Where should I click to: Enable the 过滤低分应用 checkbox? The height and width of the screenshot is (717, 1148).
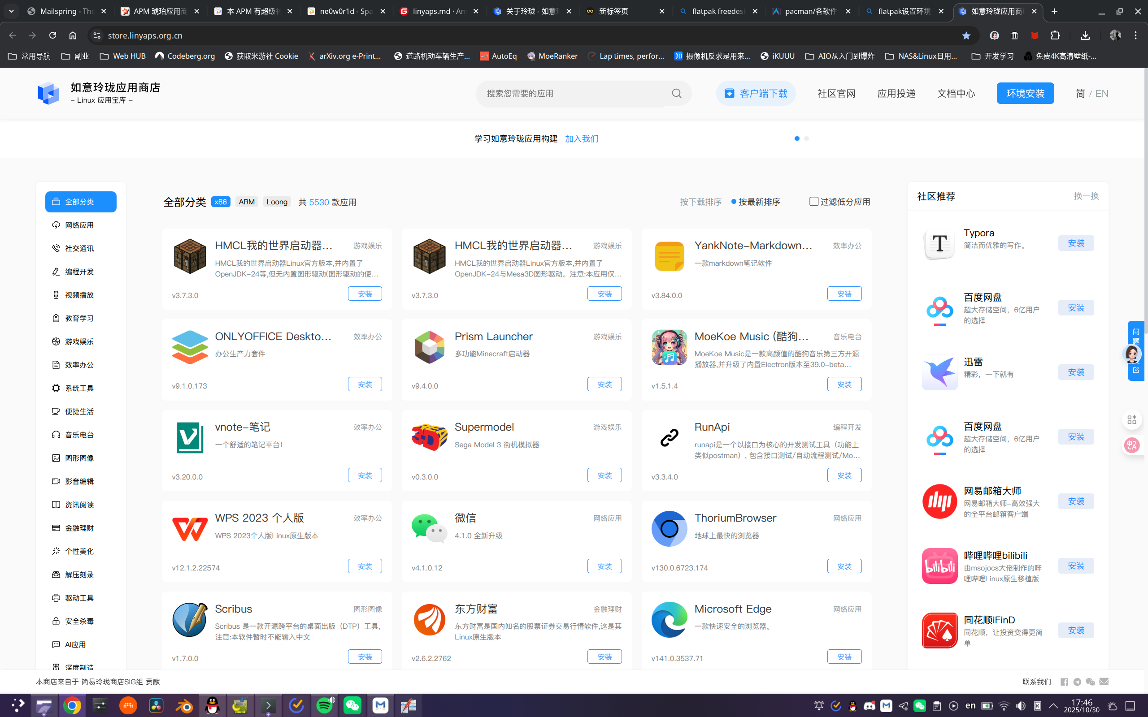[x=813, y=202]
